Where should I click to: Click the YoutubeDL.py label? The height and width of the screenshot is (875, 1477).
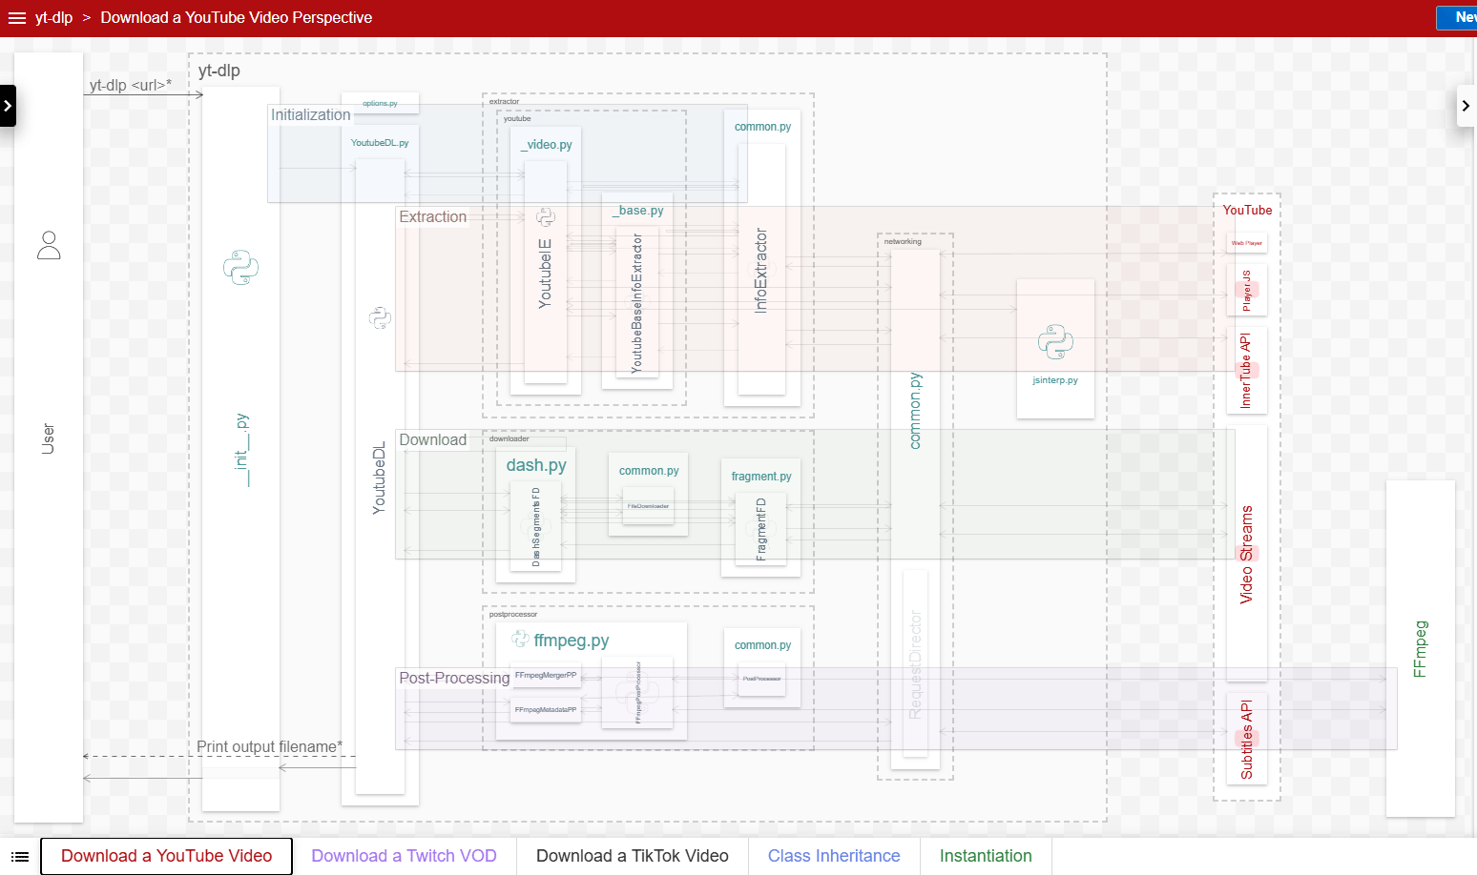tap(380, 143)
